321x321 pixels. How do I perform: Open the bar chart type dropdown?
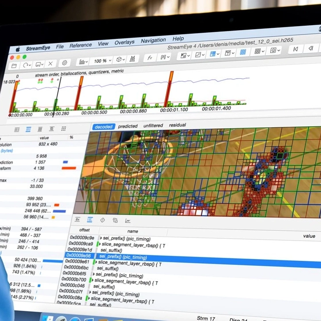tap(83, 61)
